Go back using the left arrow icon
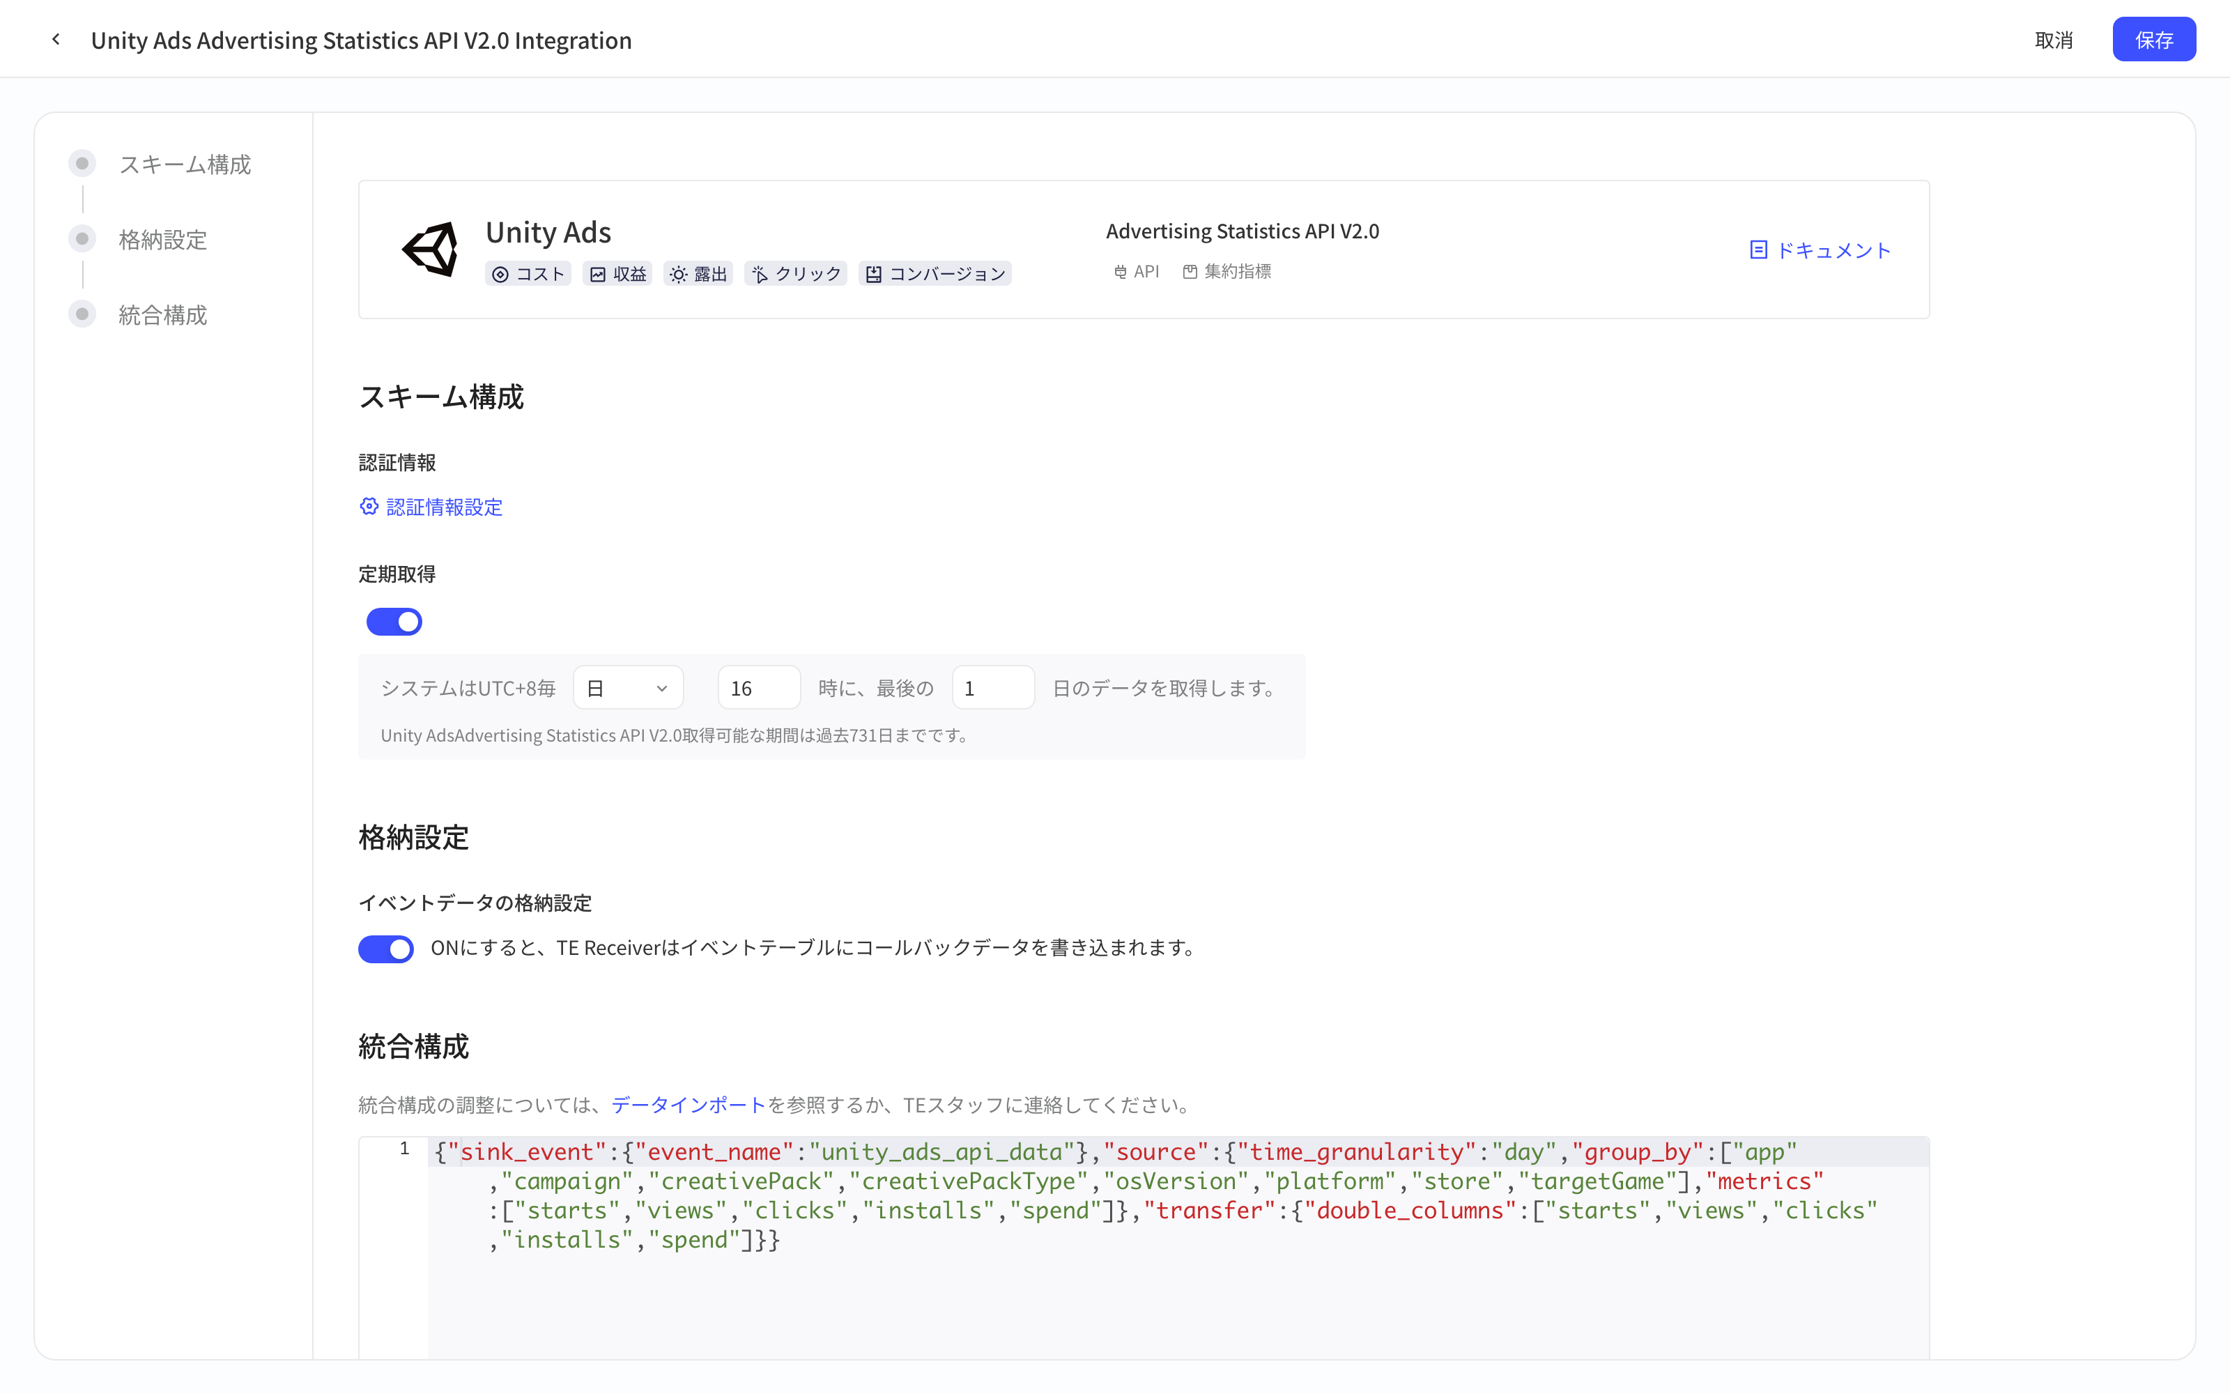The height and width of the screenshot is (1394, 2230). coord(56,40)
